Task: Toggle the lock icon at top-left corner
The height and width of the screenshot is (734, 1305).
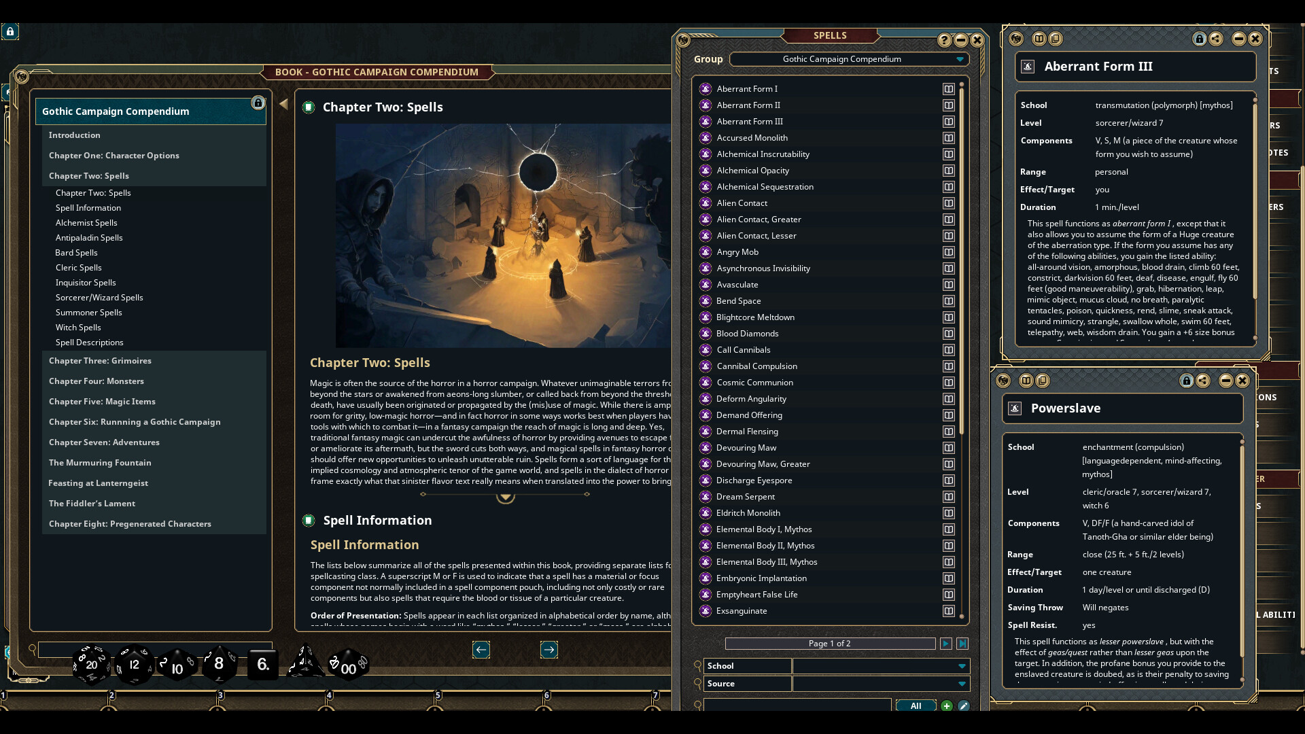Action: pyautogui.click(x=10, y=31)
